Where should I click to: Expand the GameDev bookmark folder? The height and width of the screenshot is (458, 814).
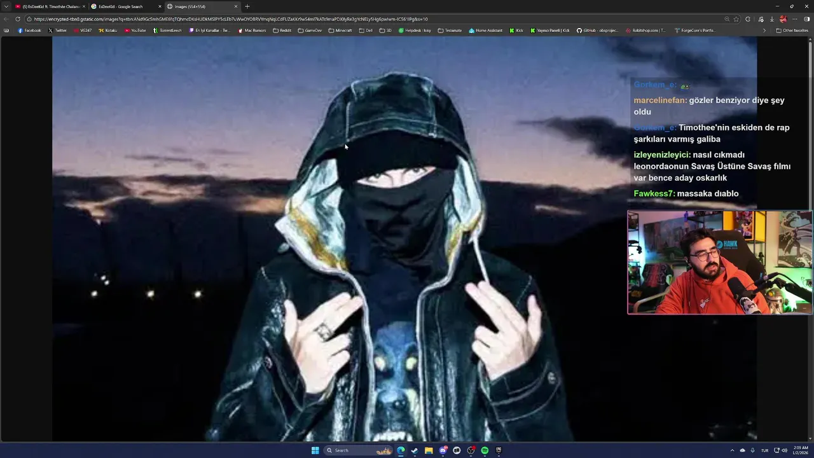310,31
